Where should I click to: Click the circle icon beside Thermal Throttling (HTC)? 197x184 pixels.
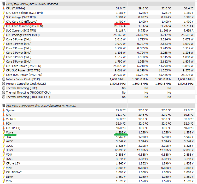pos(4,88)
